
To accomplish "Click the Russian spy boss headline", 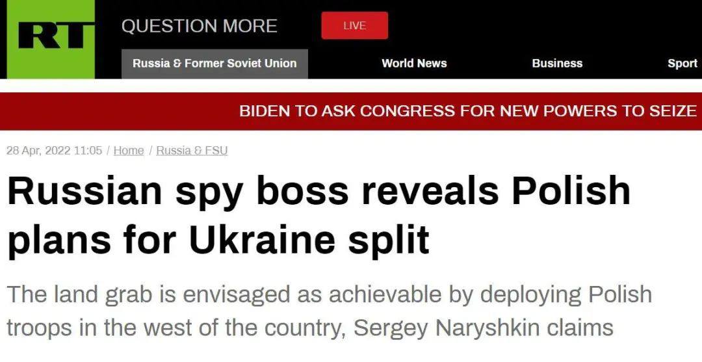I will click(x=318, y=215).
